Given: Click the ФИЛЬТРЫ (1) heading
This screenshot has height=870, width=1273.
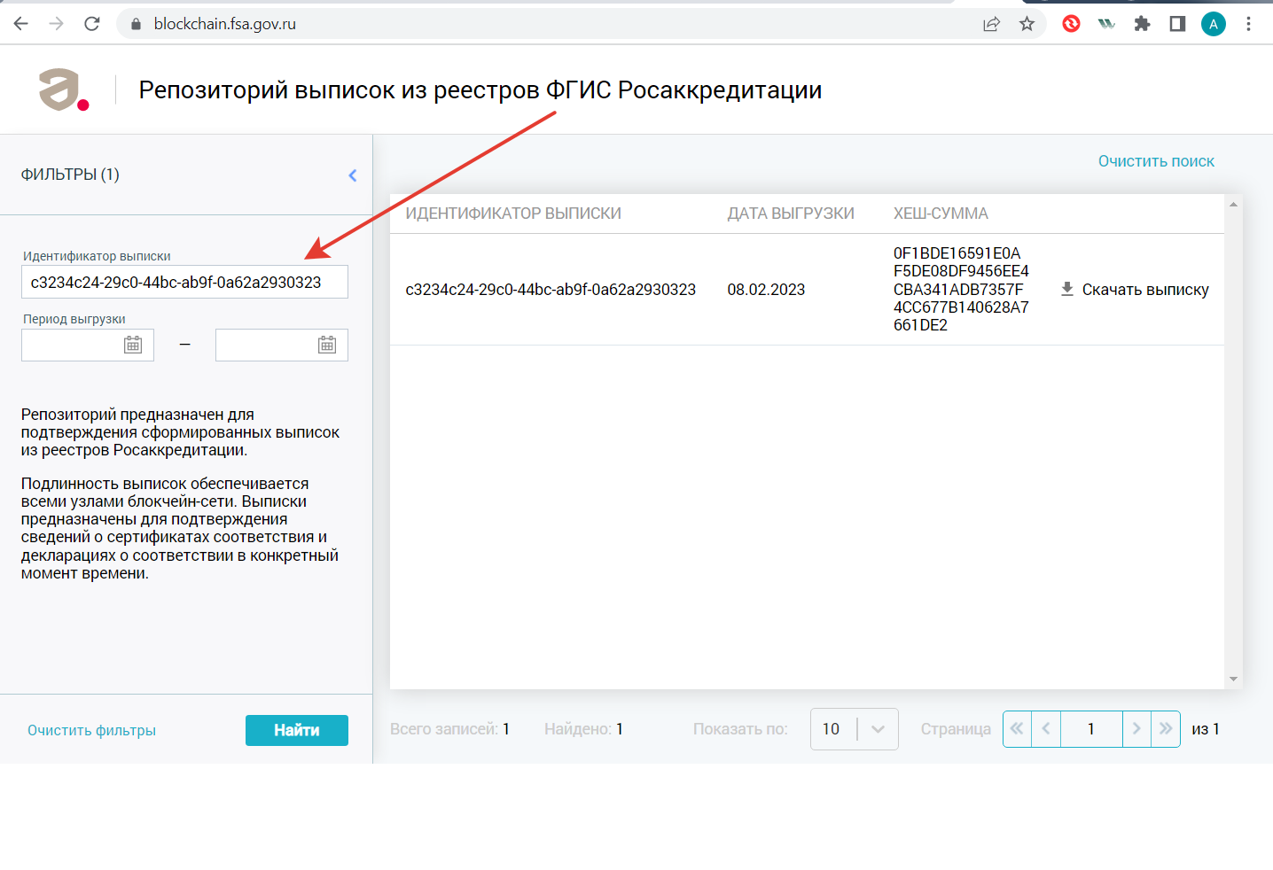Looking at the screenshot, I should 70,175.
